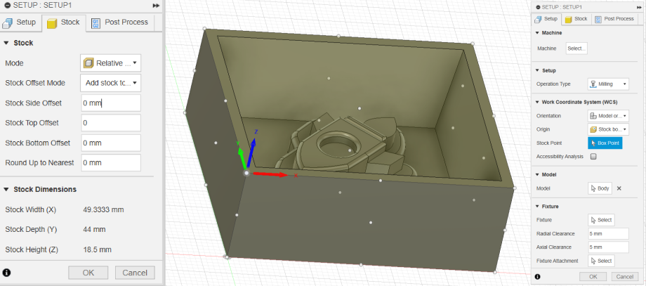Switch to Stock tab in left panel

pyautogui.click(x=64, y=22)
